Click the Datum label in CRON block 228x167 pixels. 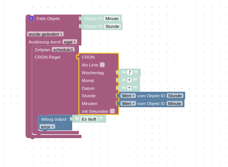tap(88, 88)
